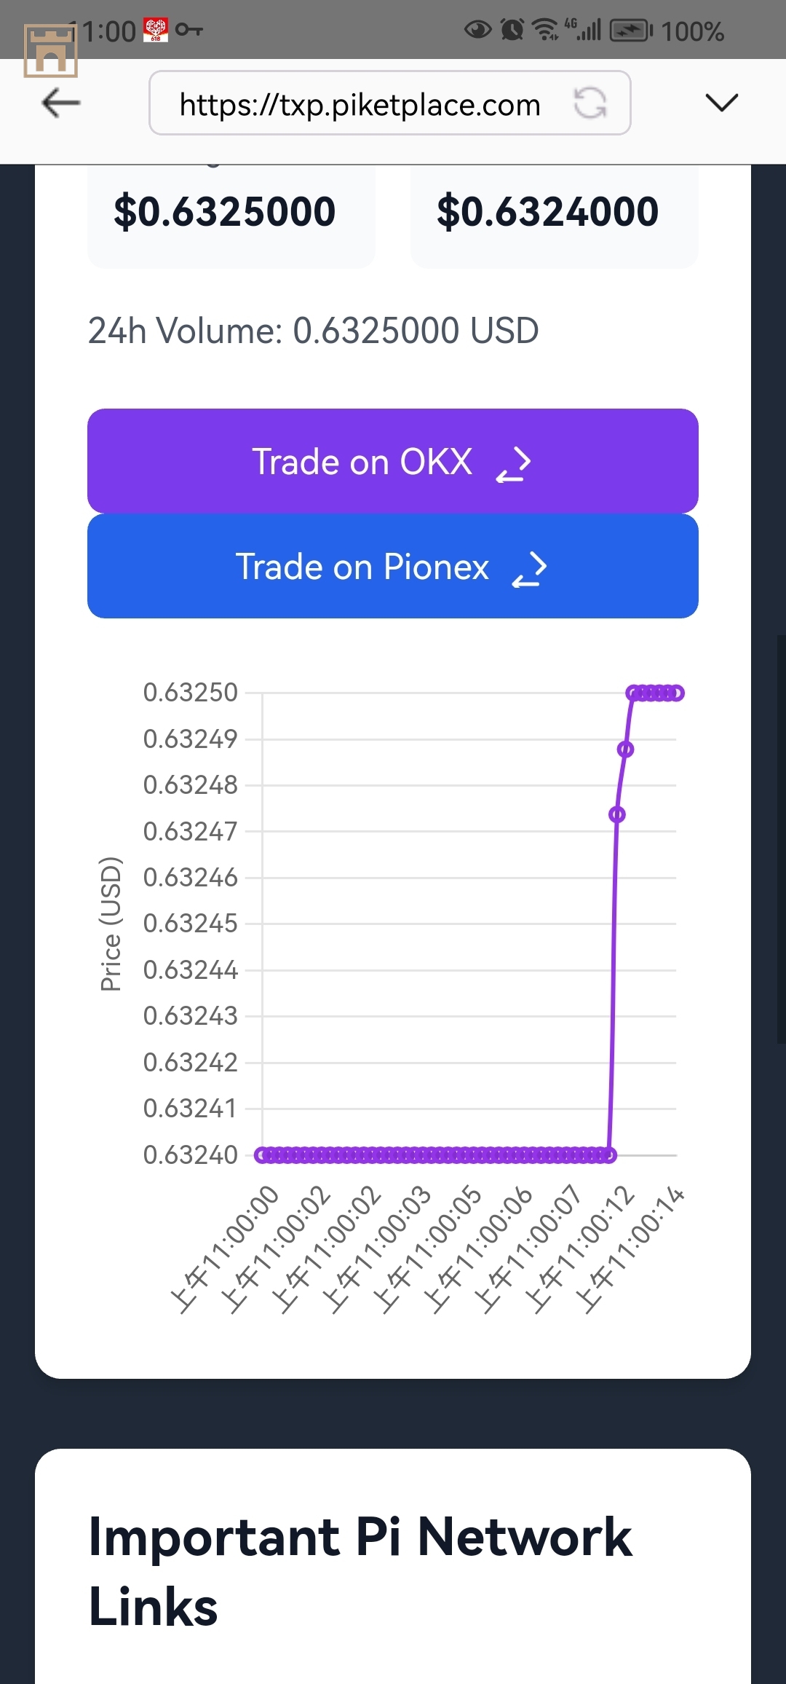The width and height of the screenshot is (786, 1684).
Task: Click the last chart point at 0.63250
Action: (677, 693)
